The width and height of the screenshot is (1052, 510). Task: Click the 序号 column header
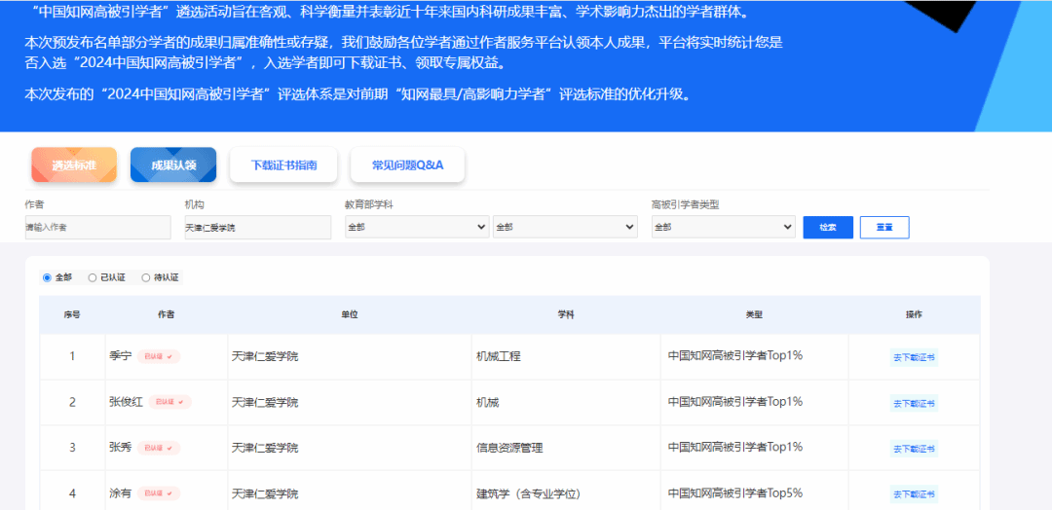pyautogui.click(x=72, y=315)
